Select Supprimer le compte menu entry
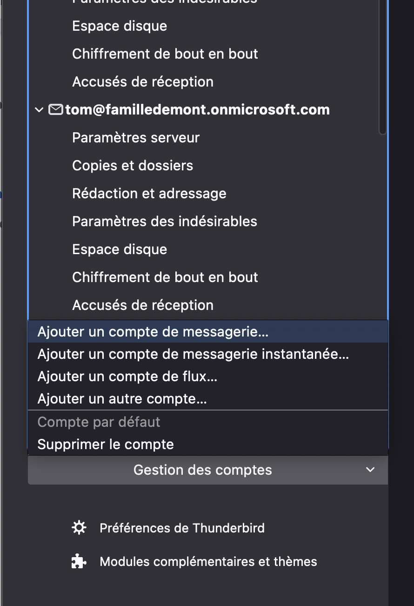 (x=106, y=444)
